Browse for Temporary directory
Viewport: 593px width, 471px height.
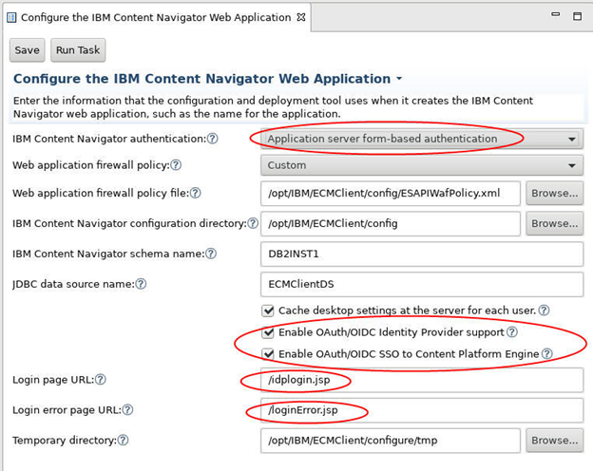[554, 441]
